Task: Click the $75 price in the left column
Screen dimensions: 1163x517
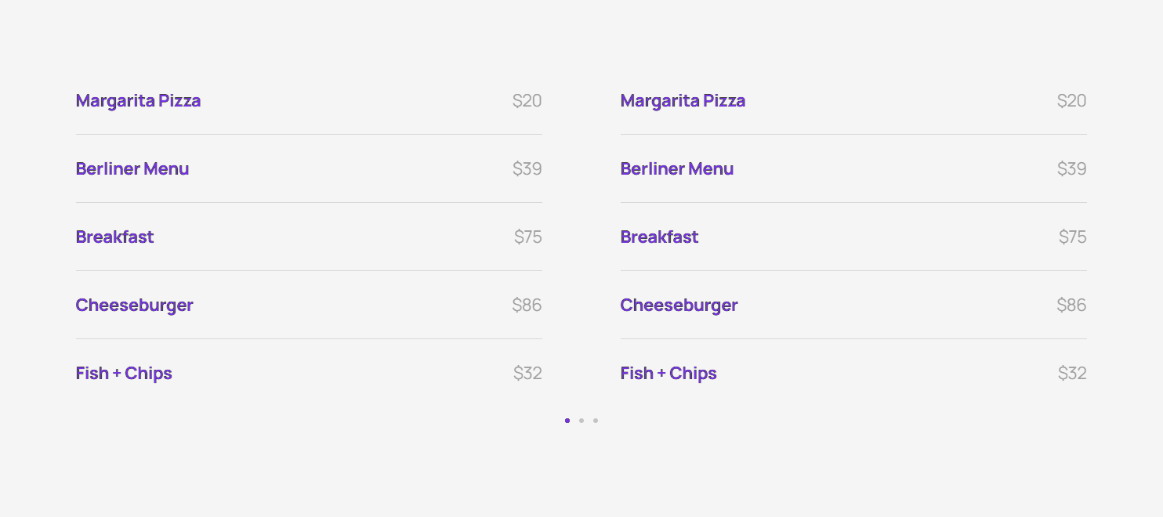Action: coord(527,237)
